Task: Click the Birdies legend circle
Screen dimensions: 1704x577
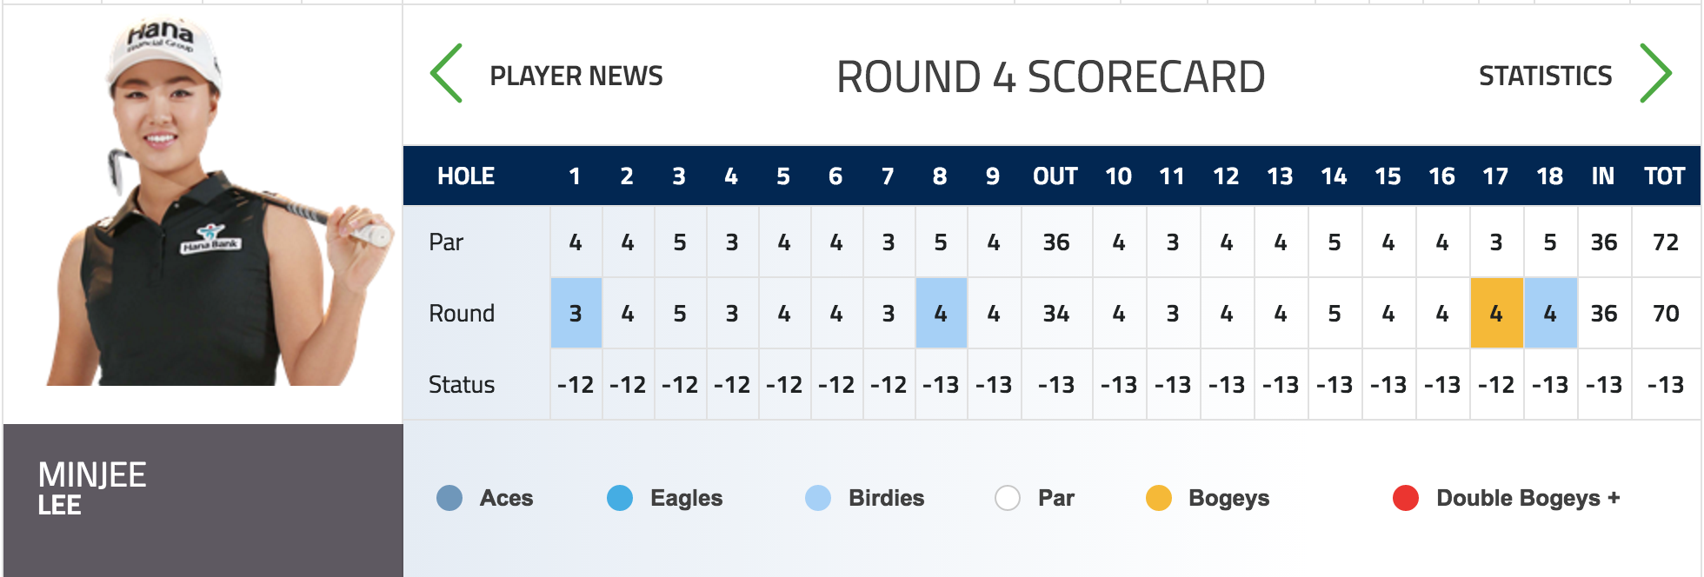Action: (818, 498)
